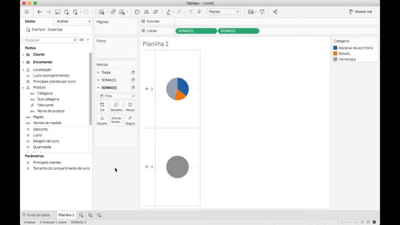Click the undo back arrow
Screen dimensions: 400x225
coord(39,12)
